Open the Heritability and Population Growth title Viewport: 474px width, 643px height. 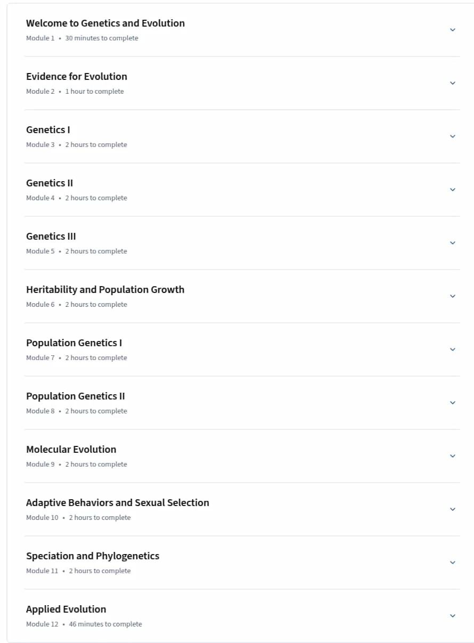(x=105, y=290)
